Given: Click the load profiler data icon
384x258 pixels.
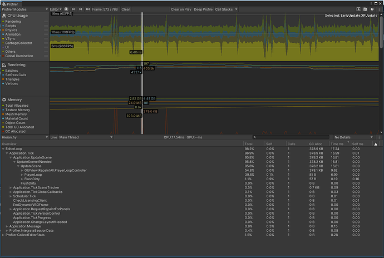Looking at the screenshot, I should 359,9.
